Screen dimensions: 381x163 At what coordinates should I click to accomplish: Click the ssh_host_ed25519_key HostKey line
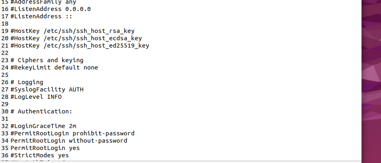click(x=80, y=46)
